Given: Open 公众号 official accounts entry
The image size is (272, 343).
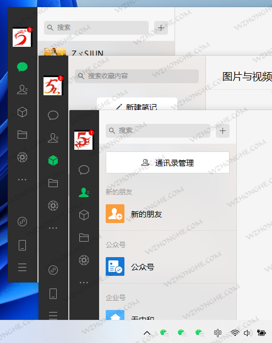Looking at the screenshot, I should tap(168, 266).
